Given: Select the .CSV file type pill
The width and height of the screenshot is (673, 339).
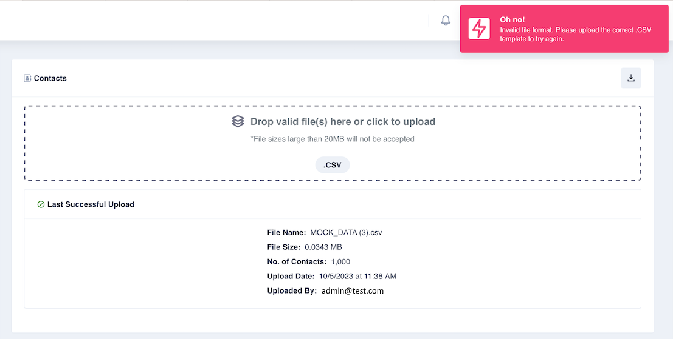Looking at the screenshot, I should (333, 165).
